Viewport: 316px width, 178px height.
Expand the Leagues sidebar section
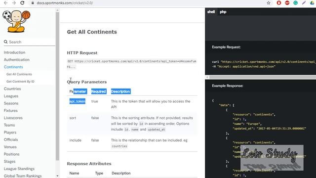click(11, 96)
